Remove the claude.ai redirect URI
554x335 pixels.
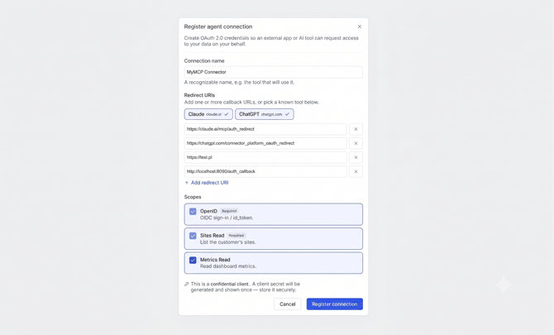coord(356,129)
